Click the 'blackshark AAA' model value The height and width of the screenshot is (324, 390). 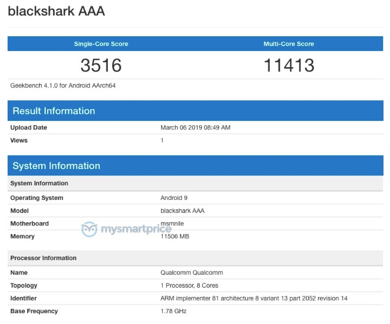coord(182,211)
